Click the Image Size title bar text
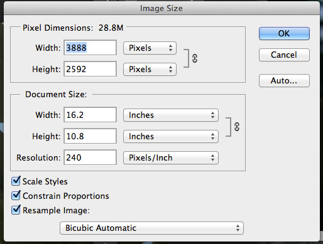323x244 pixels. (x=161, y=9)
